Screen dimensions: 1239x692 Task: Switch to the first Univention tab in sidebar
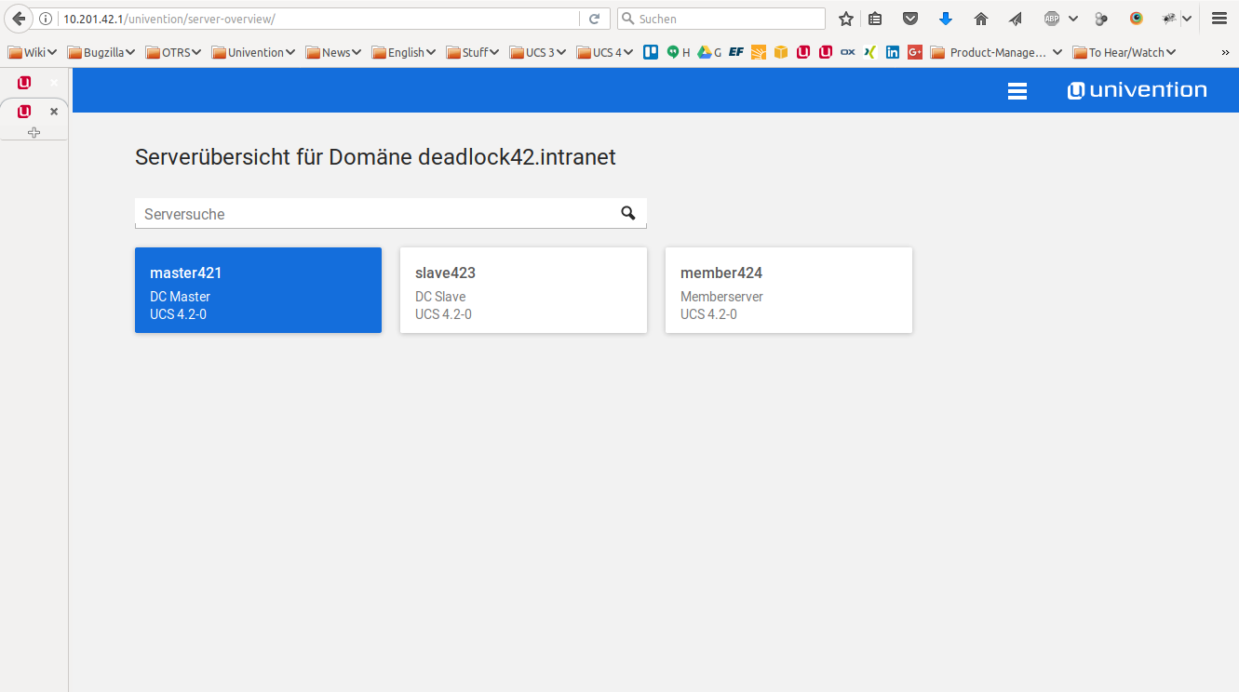(x=24, y=83)
